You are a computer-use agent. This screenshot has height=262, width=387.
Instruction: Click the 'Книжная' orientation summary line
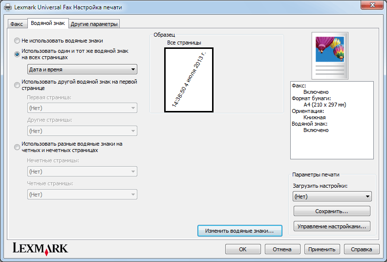click(x=315, y=117)
